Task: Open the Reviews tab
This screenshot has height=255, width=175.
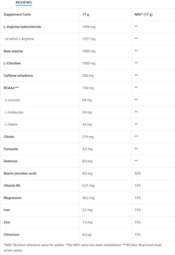Action: (x=24, y=3)
